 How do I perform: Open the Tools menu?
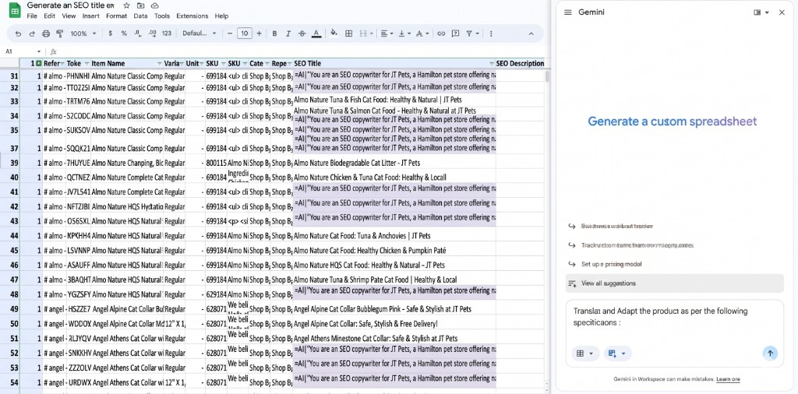point(162,16)
